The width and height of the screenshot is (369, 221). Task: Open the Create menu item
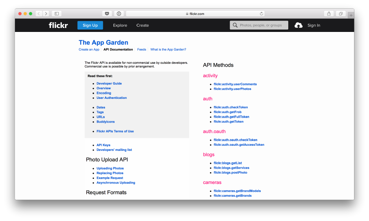143,25
